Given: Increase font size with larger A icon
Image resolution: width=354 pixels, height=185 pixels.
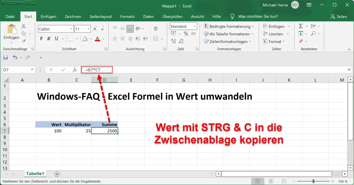Looking at the screenshot, I should click(95, 29).
